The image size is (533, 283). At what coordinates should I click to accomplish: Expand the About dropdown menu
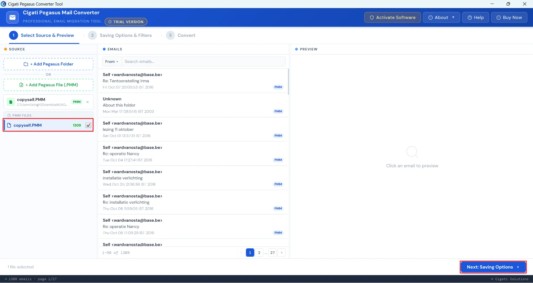(441, 17)
